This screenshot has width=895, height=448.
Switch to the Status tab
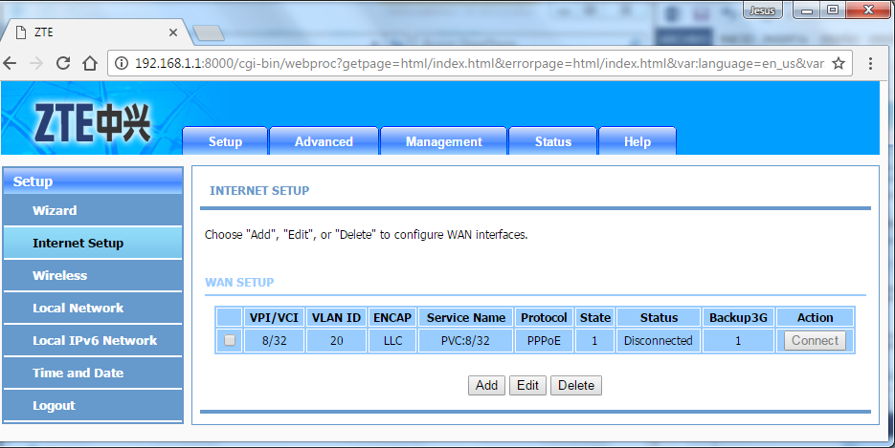point(552,141)
